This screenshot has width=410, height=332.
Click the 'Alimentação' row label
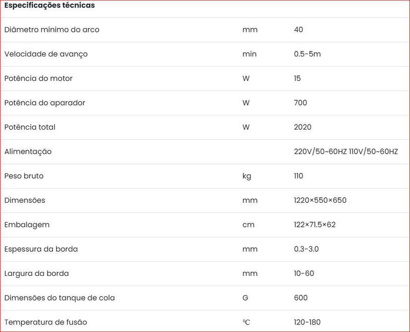point(28,152)
